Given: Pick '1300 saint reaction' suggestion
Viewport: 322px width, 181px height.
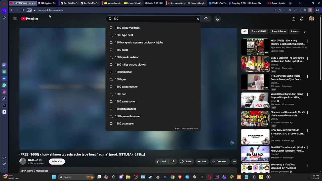Looking at the screenshot, I should 153,87.
